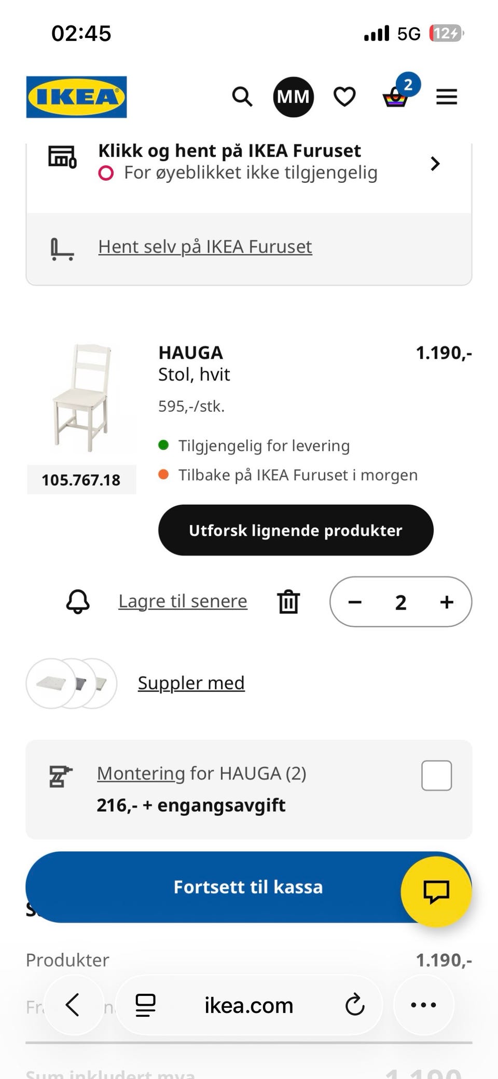This screenshot has height=1079, width=498.
Task: Decrease HAUGA quantity with minus
Action: 355,602
